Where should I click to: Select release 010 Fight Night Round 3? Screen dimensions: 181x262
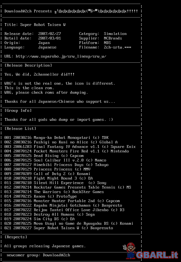(49, 178)
